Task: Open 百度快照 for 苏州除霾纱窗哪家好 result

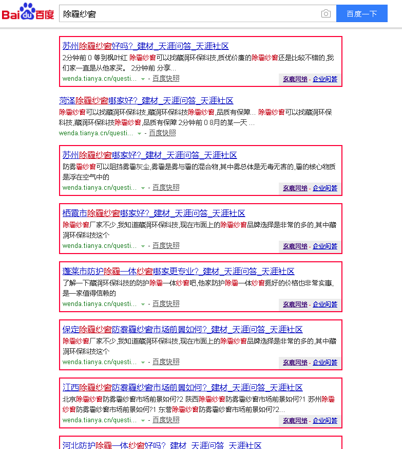Action: click(x=166, y=188)
